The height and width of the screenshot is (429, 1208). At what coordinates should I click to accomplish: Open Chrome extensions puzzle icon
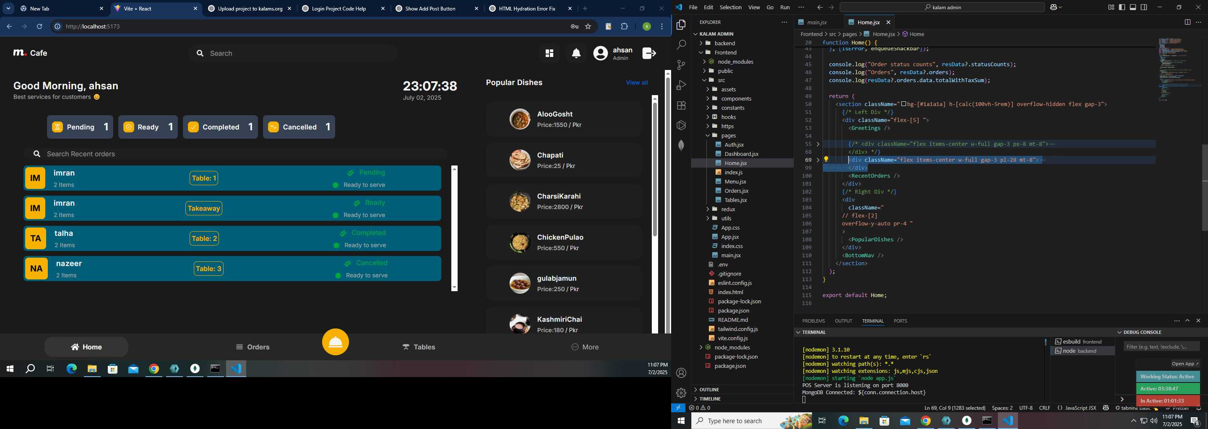(x=625, y=27)
